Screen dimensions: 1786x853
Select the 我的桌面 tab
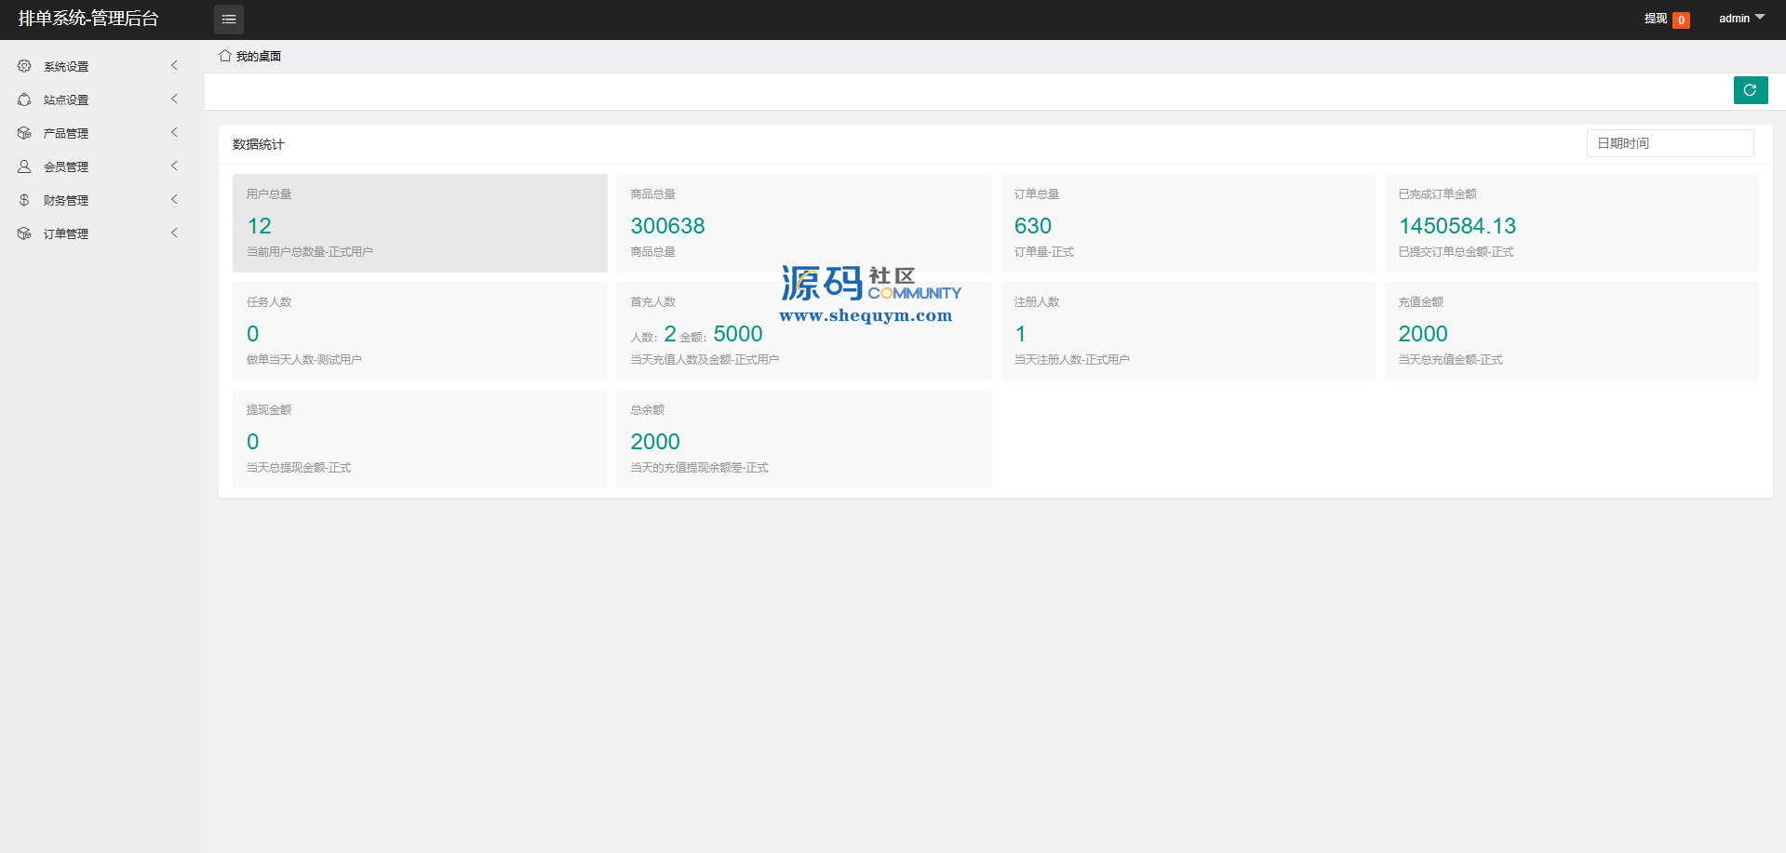click(258, 57)
